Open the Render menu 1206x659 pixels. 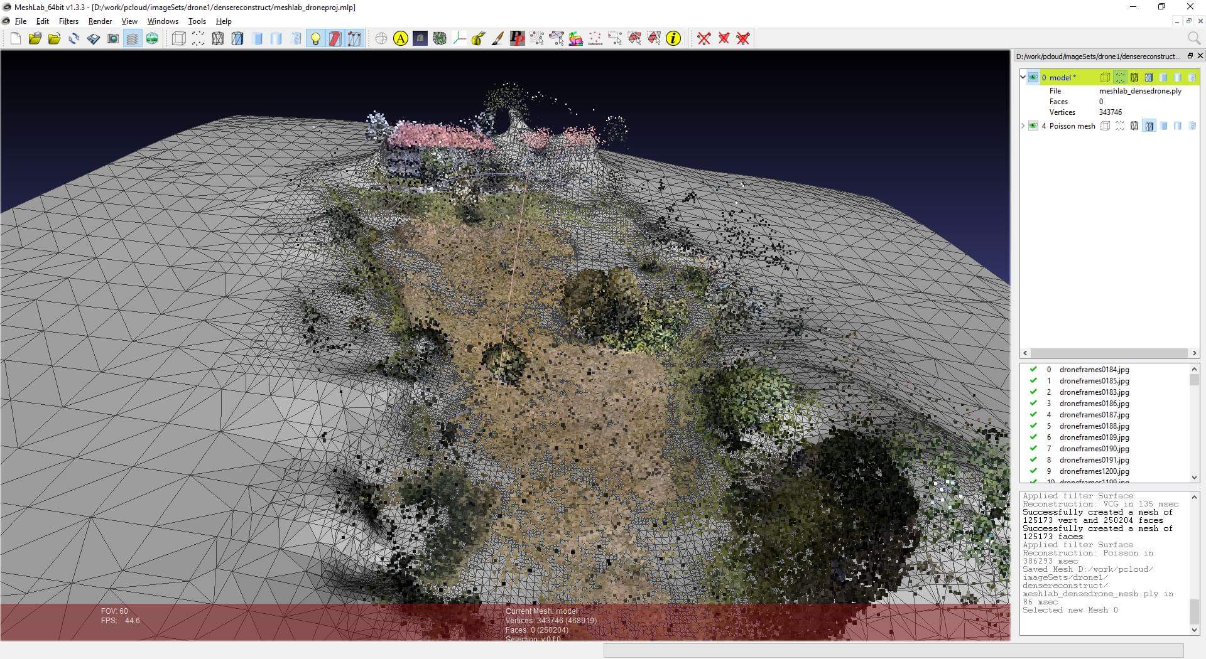point(100,21)
